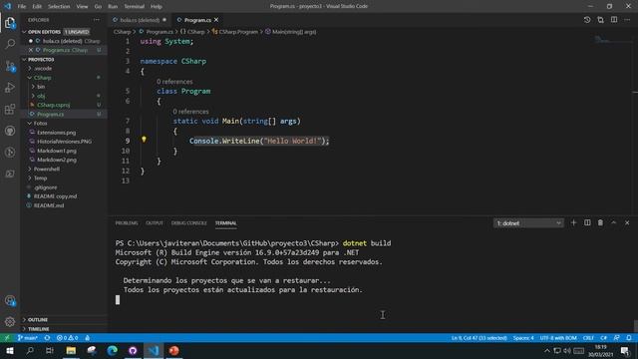Screen dimensions: 638x359
Task: Click Ln 9, Col 47 cursor position
Action: [479, 338]
